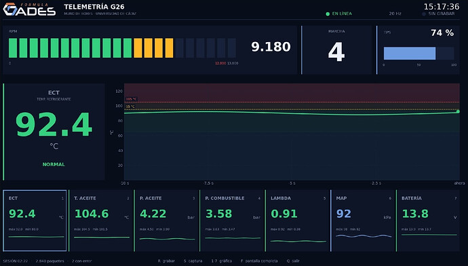Select the P. ACEITE sensor card

pos(167,221)
